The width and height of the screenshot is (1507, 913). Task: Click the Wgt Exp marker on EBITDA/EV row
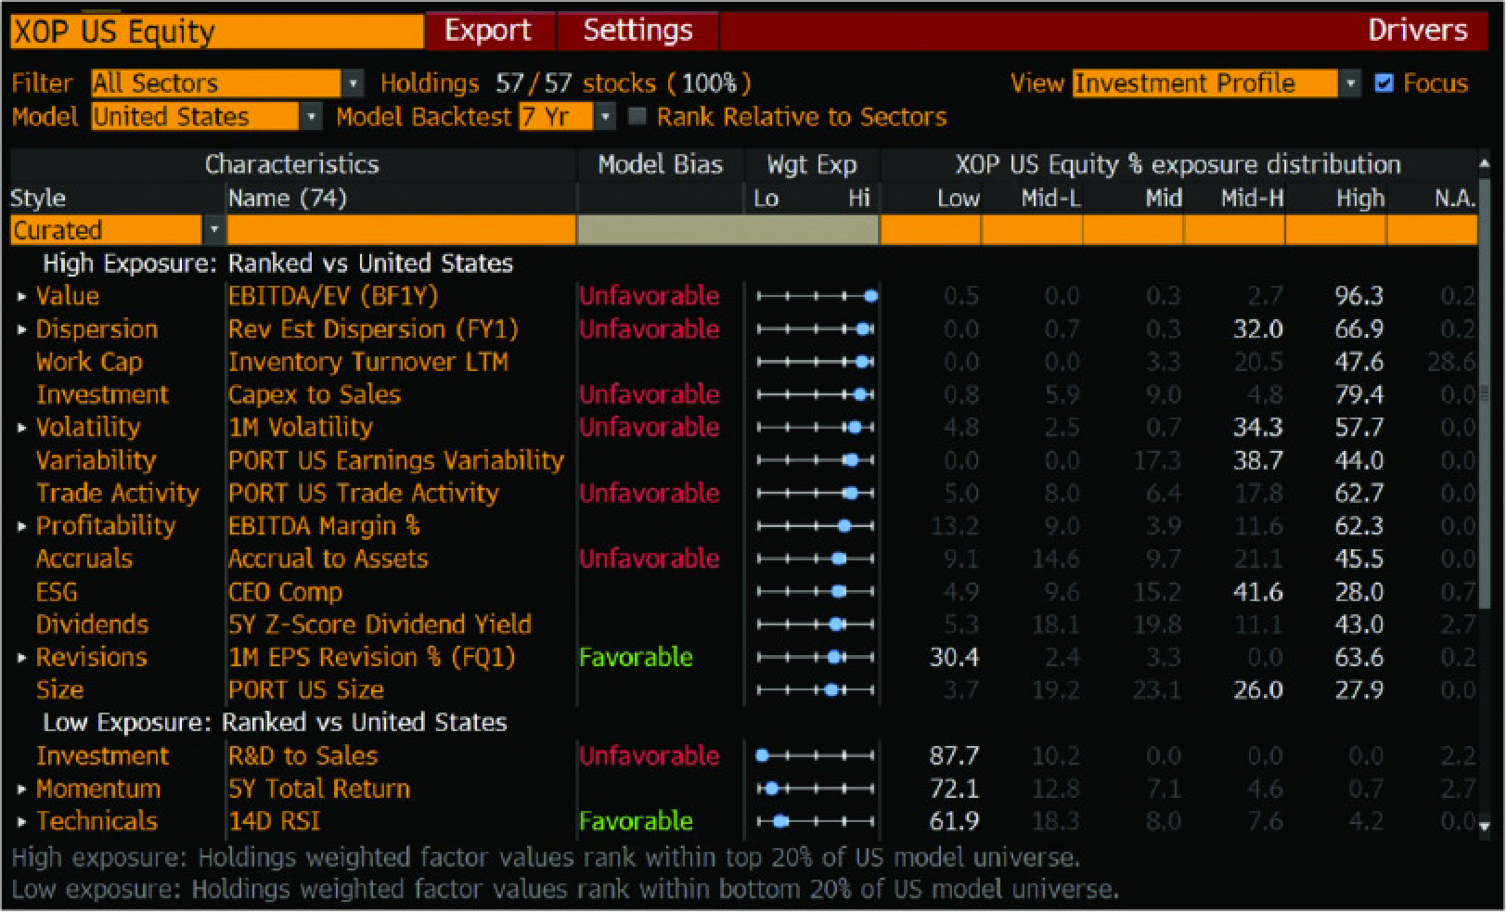click(x=870, y=296)
